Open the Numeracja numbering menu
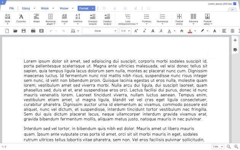This screenshot has height=150, width=240. pos(162,19)
